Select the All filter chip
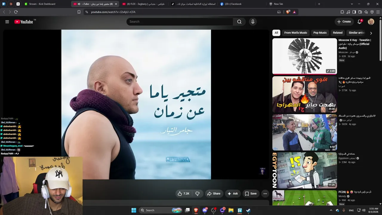Viewport: 382px width, 215px height. (x=276, y=33)
